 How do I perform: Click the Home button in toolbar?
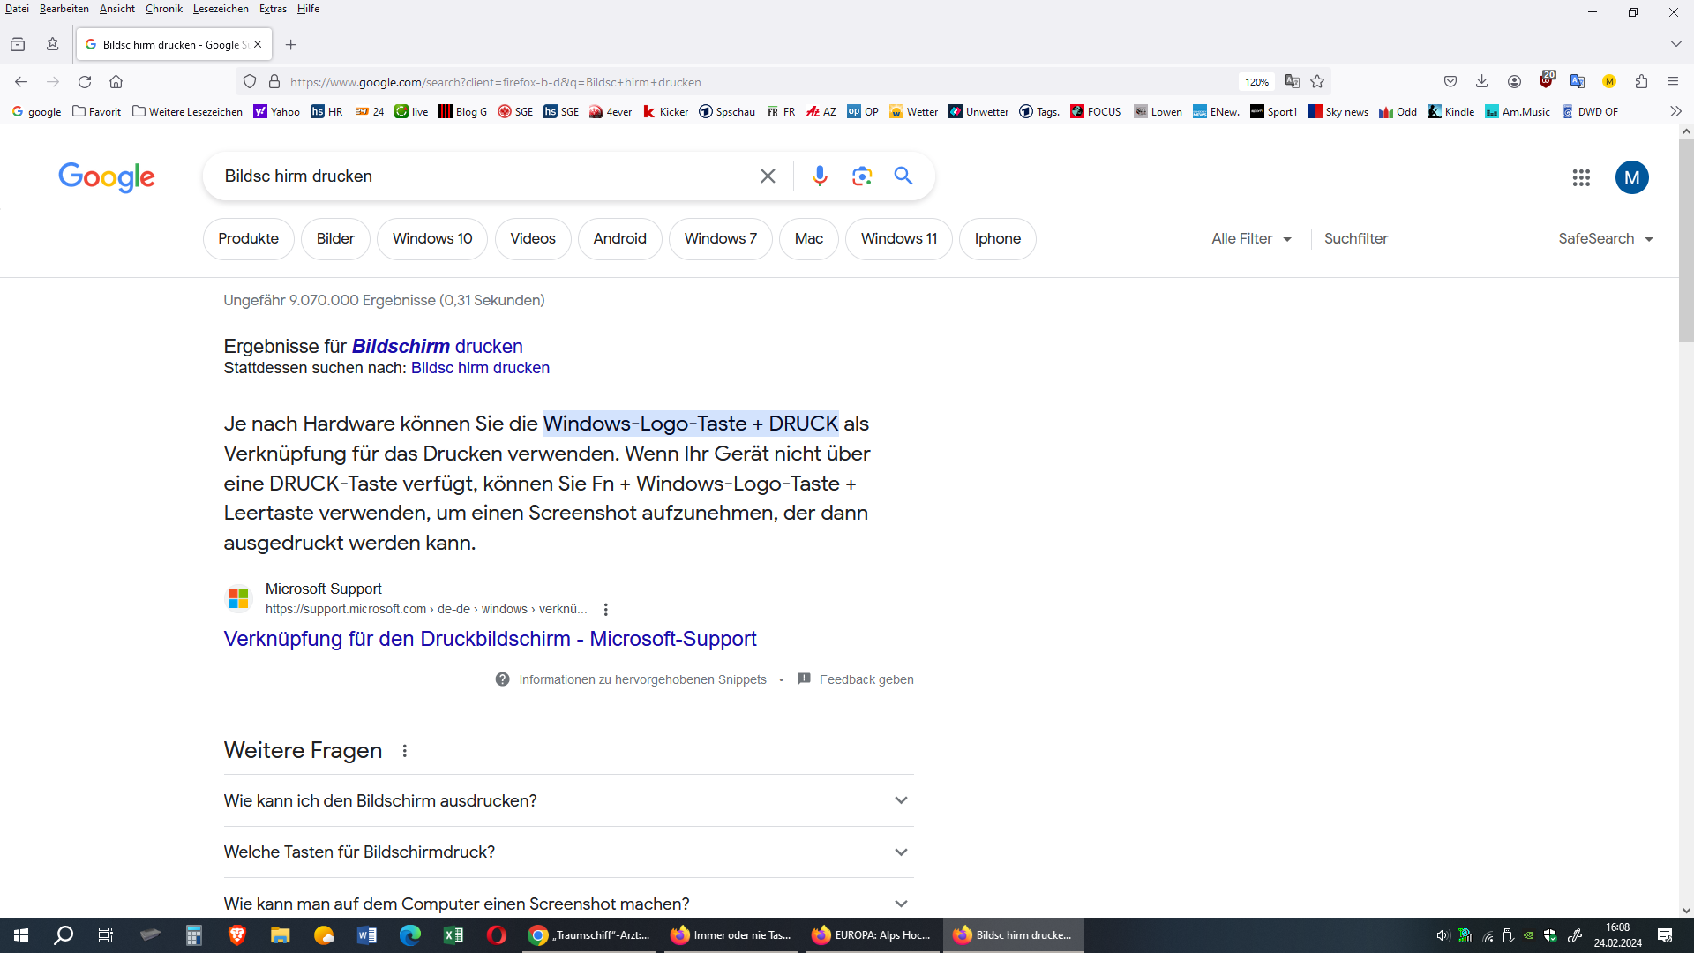116,82
